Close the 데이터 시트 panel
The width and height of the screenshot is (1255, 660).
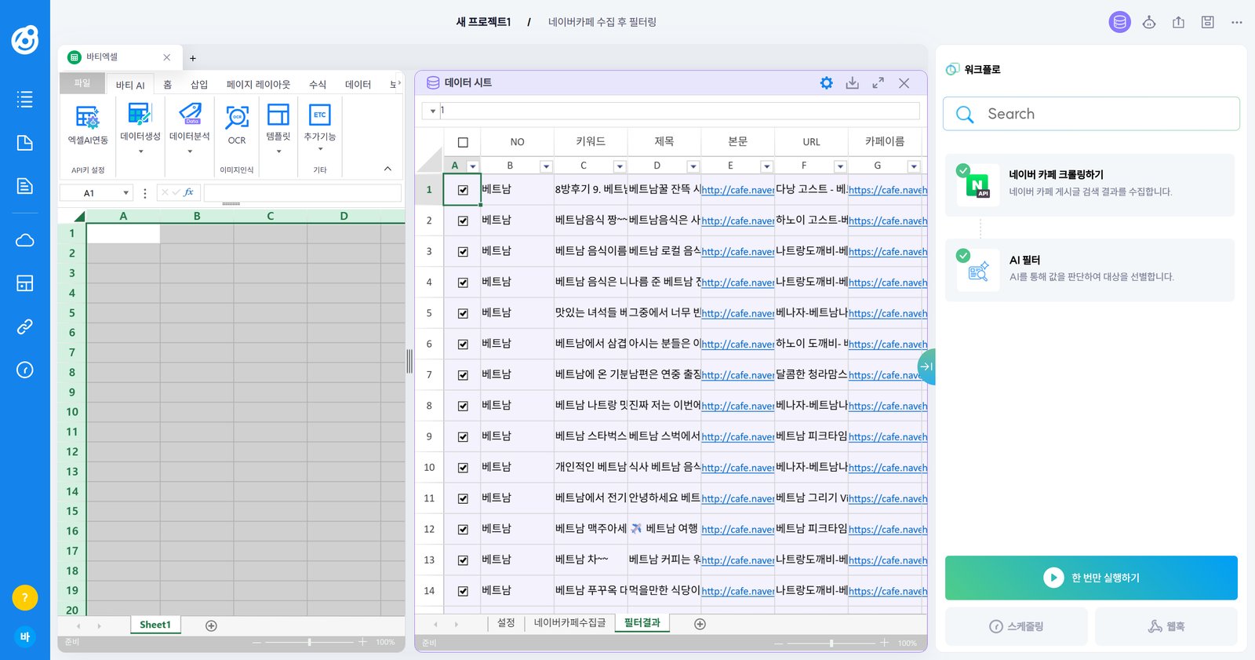904,82
